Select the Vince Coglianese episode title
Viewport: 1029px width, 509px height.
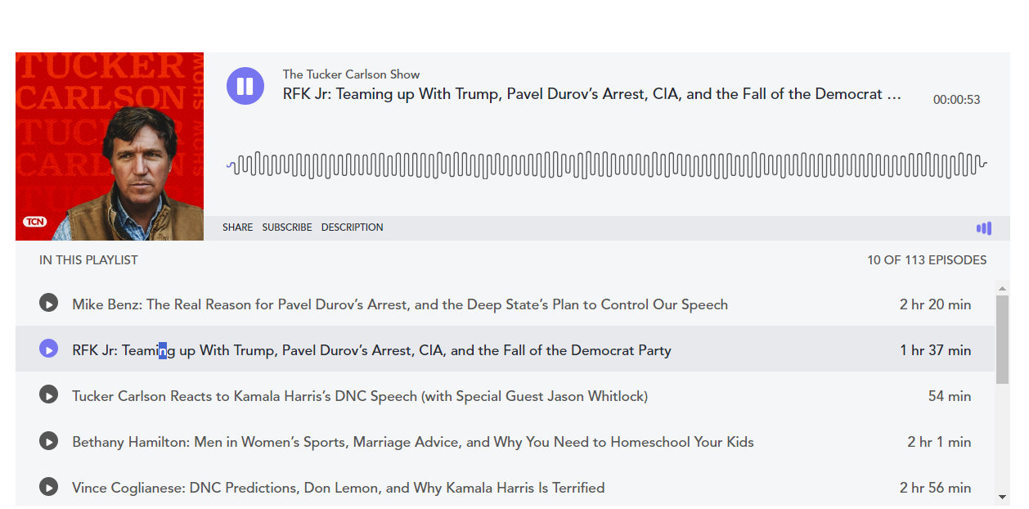pyautogui.click(x=338, y=488)
